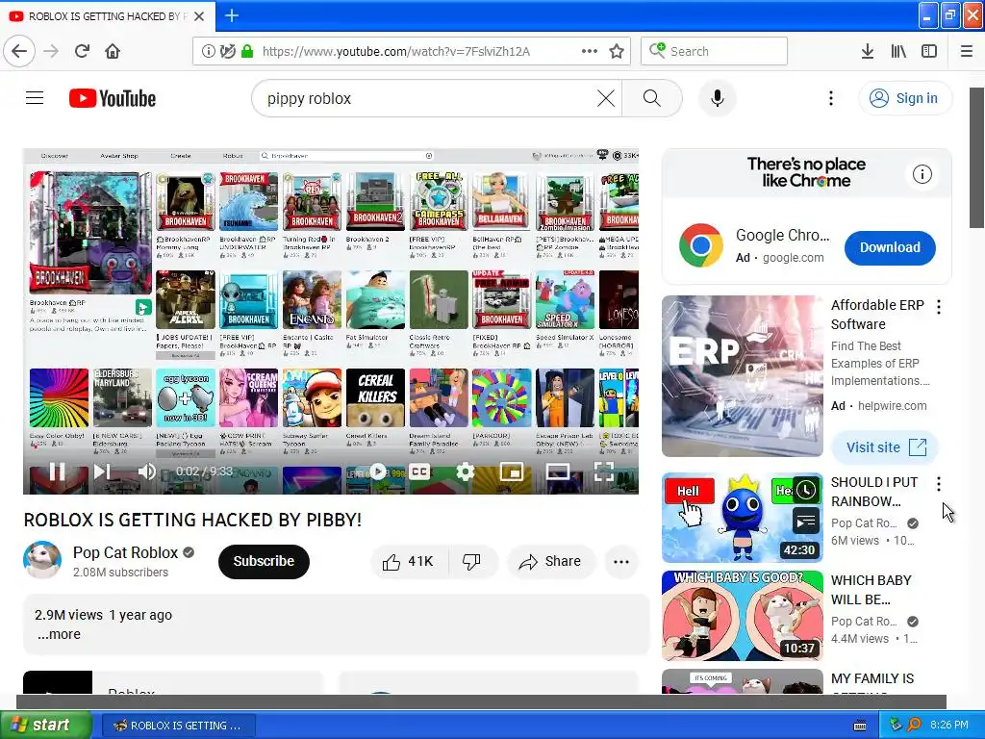
Task: Pause the video
Action: (x=57, y=471)
